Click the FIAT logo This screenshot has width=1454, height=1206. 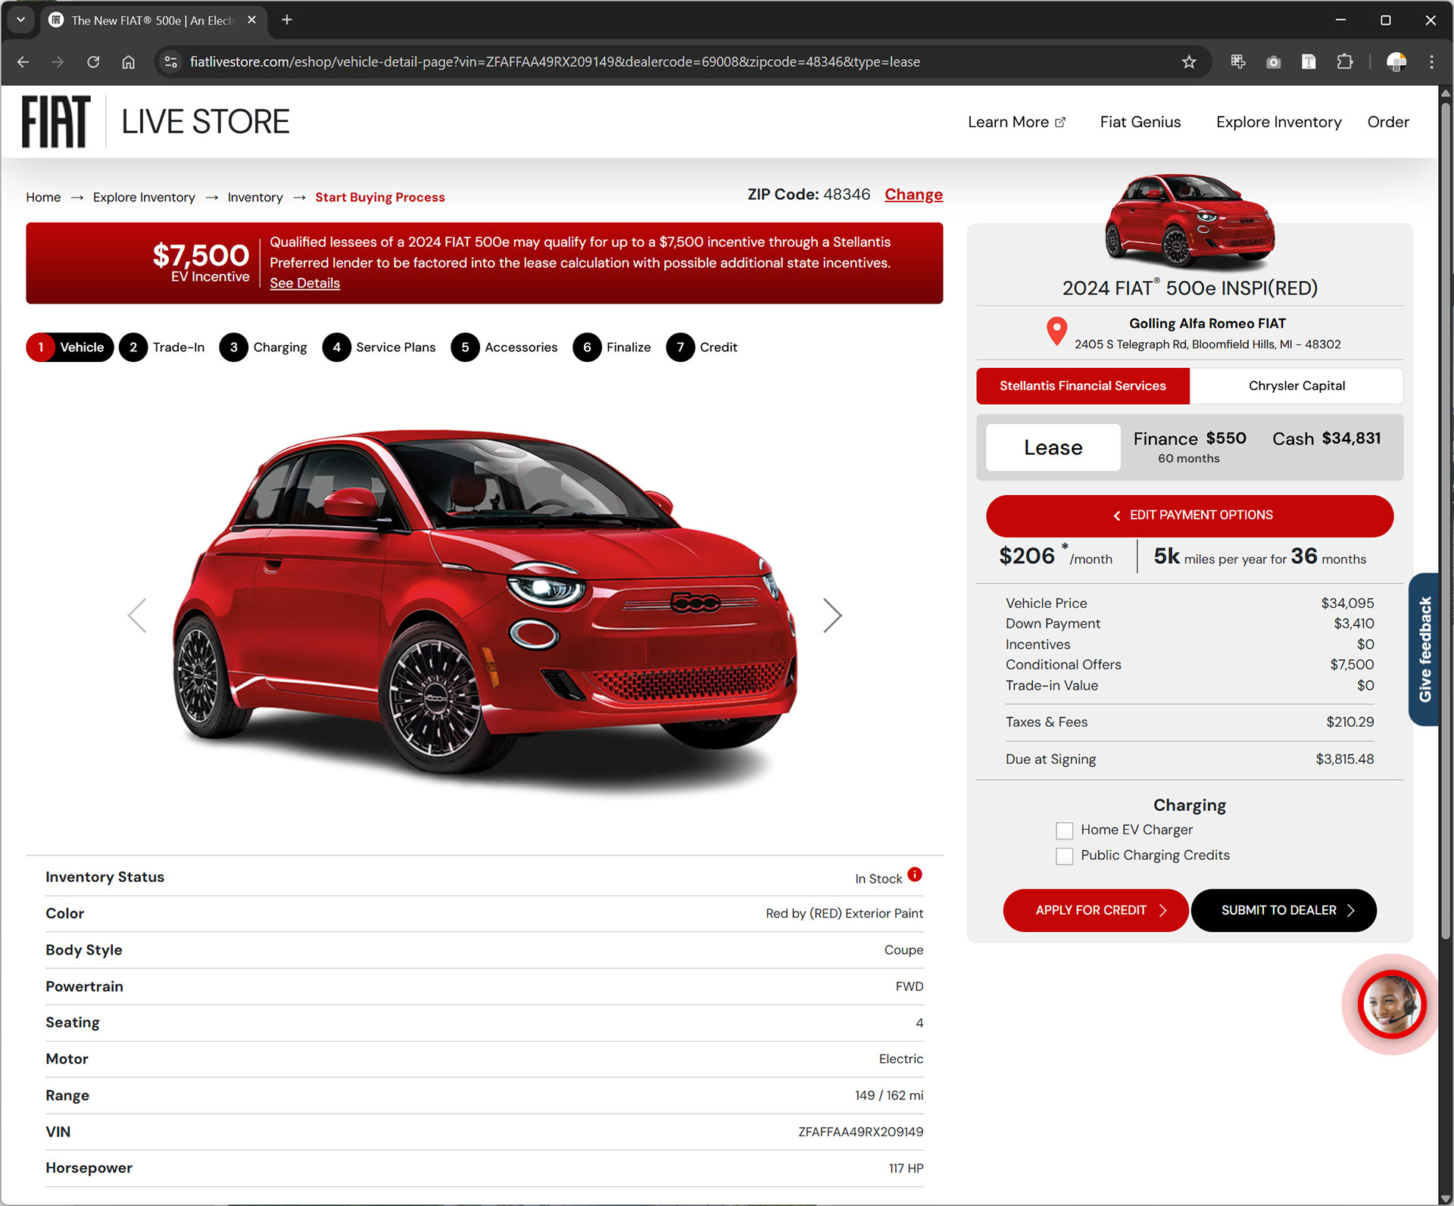tap(56, 121)
